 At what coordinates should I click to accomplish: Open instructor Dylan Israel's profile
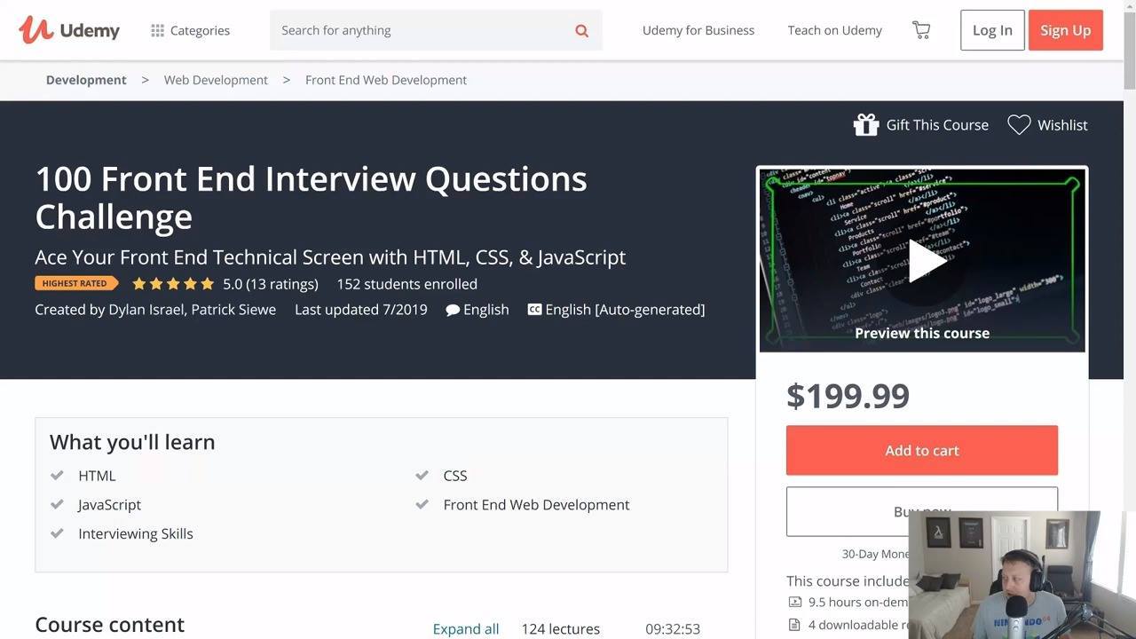(147, 310)
